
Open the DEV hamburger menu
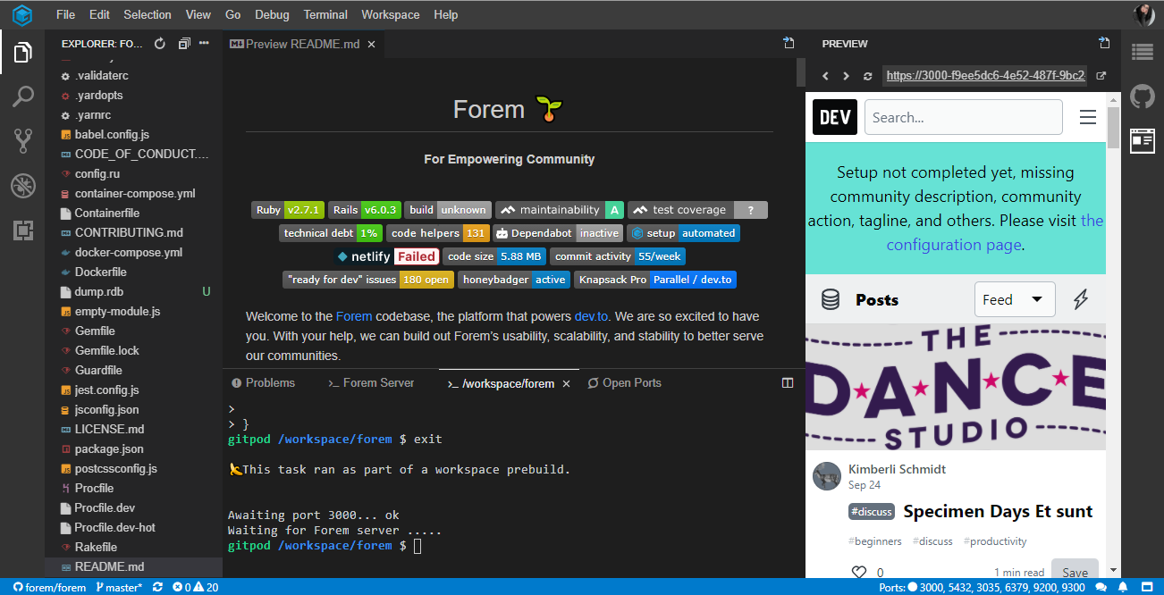(1087, 117)
